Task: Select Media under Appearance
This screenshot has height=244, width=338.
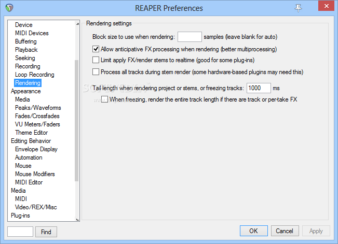Action: 22,99
